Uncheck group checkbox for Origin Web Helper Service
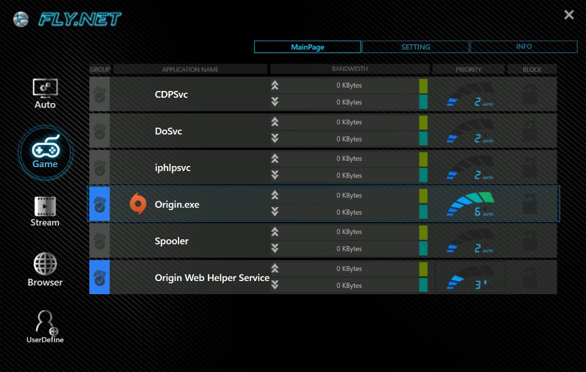Screen dimensions: 586x372 pyautogui.click(x=100, y=278)
